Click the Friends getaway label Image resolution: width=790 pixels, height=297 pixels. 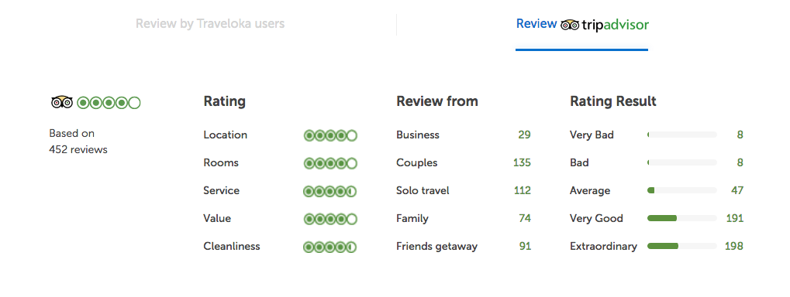click(436, 247)
